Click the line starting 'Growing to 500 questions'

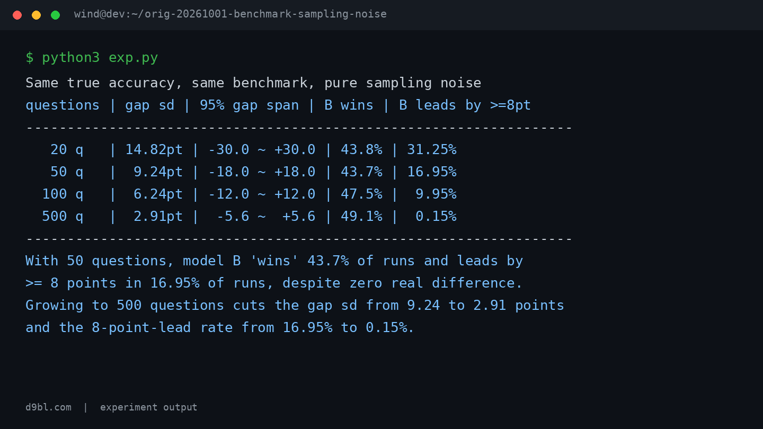click(295, 306)
